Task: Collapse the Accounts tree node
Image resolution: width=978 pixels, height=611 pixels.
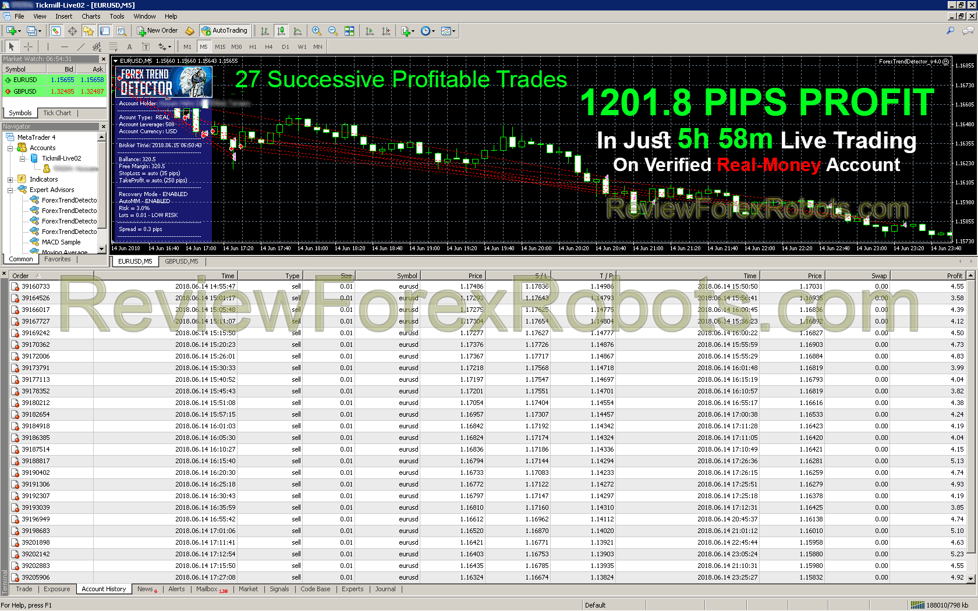Action: (x=10, y=148)
